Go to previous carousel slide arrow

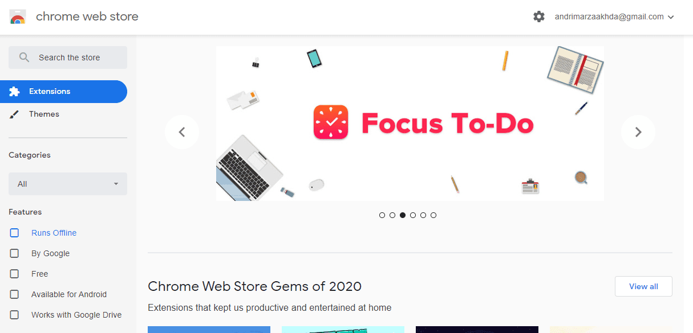(x=182, y=132)
